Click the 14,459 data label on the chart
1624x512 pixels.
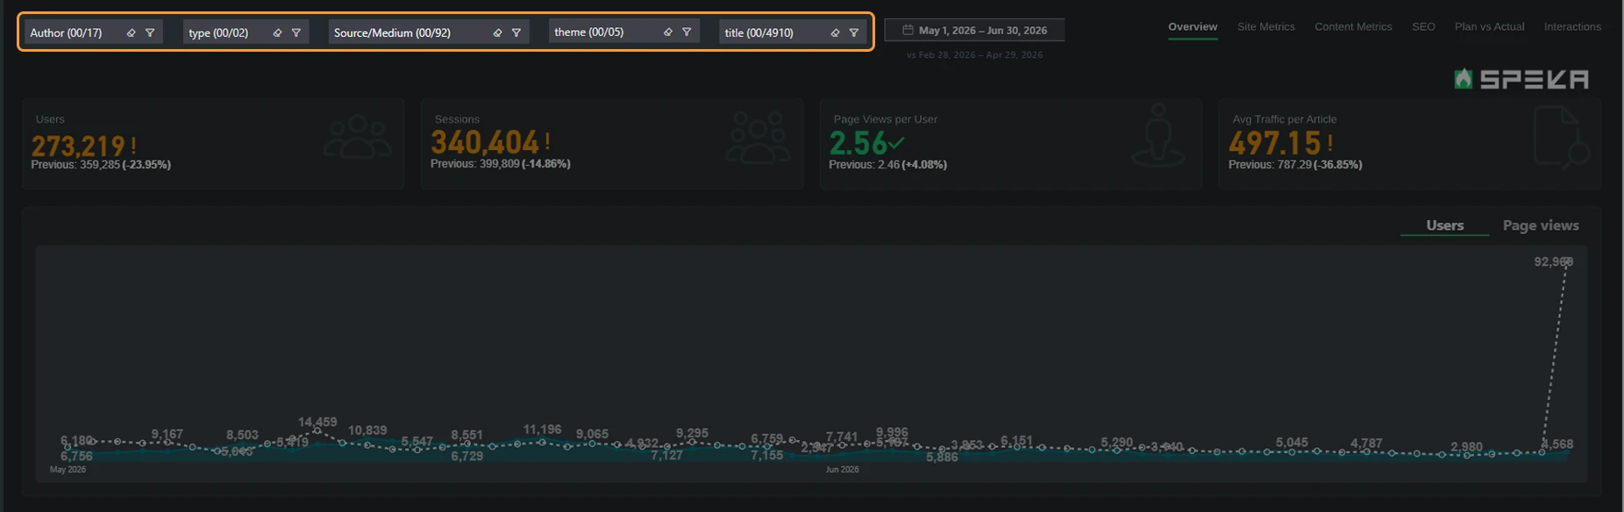[317, 422]
